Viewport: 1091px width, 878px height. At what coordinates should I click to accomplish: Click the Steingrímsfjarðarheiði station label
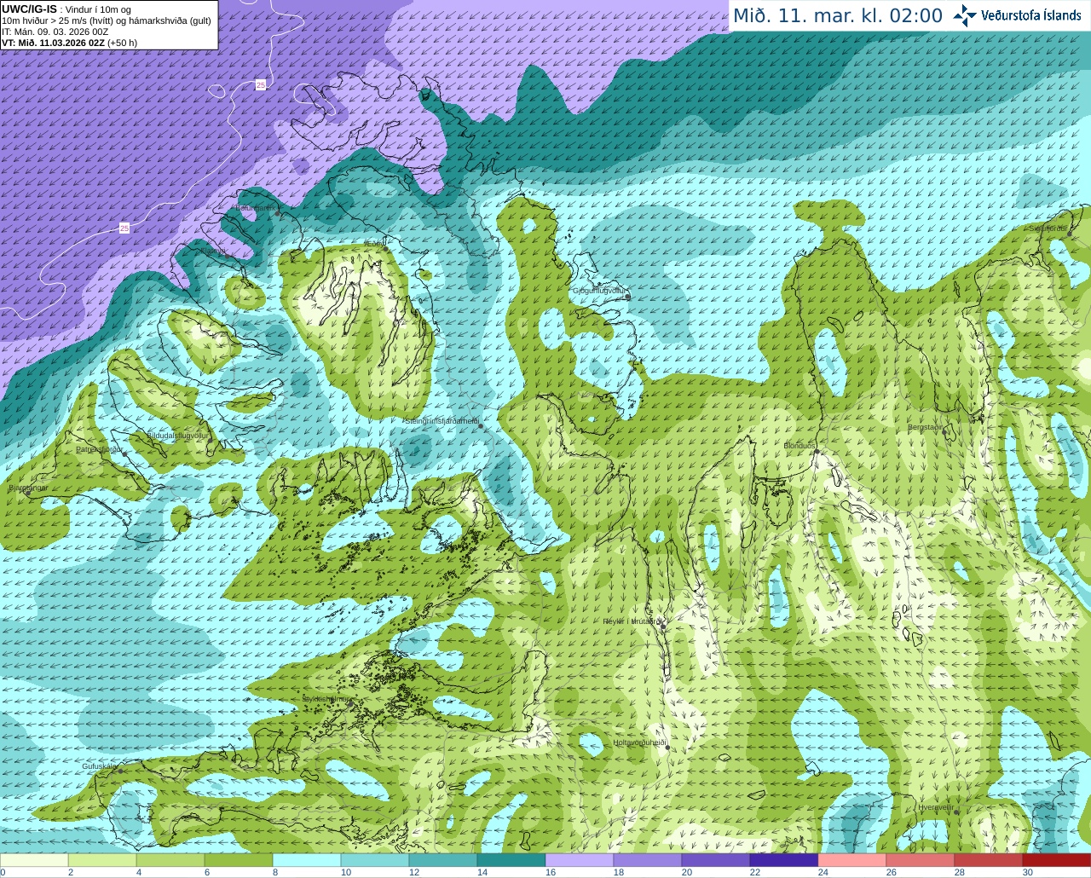441,421
